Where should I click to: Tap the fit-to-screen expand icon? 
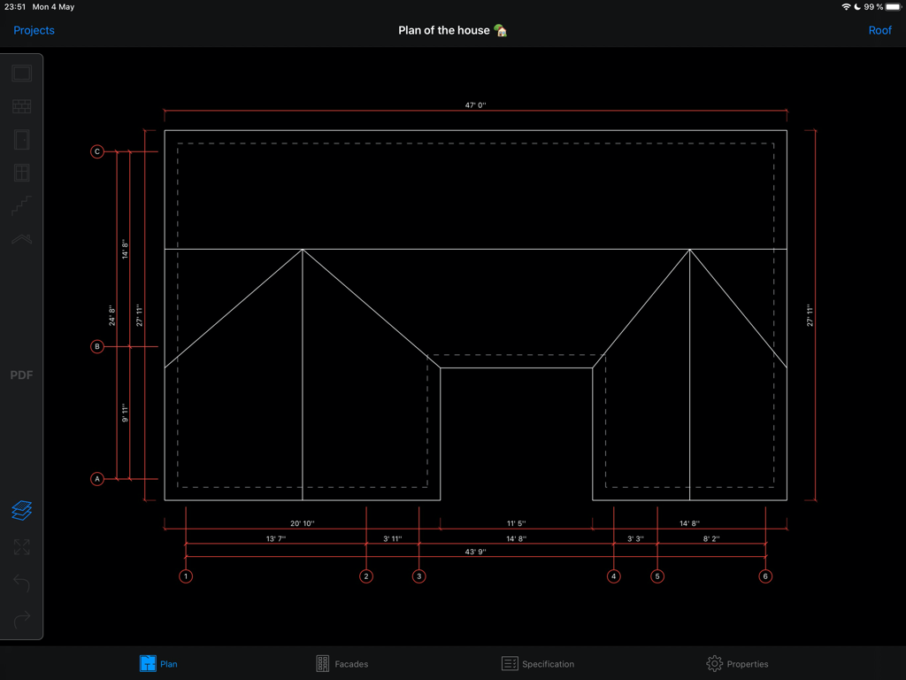21,547
